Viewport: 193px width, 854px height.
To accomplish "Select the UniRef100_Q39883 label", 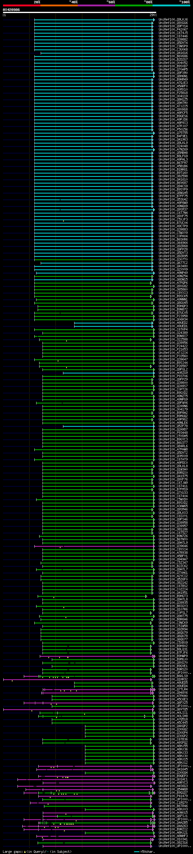I will (x=173, y=229).
